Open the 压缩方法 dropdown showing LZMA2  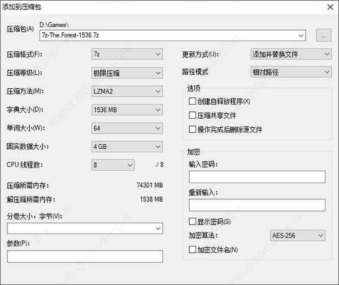click(x=127, y=91)
